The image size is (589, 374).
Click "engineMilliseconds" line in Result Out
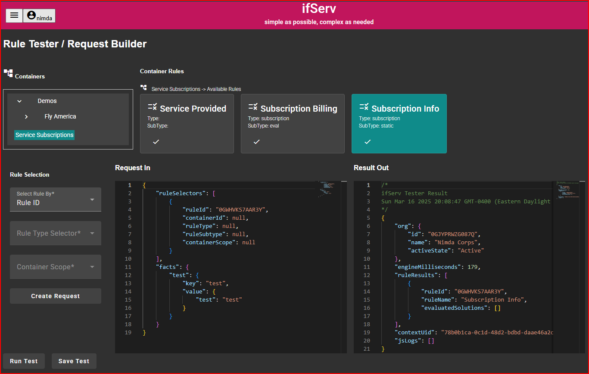[436, 267]
